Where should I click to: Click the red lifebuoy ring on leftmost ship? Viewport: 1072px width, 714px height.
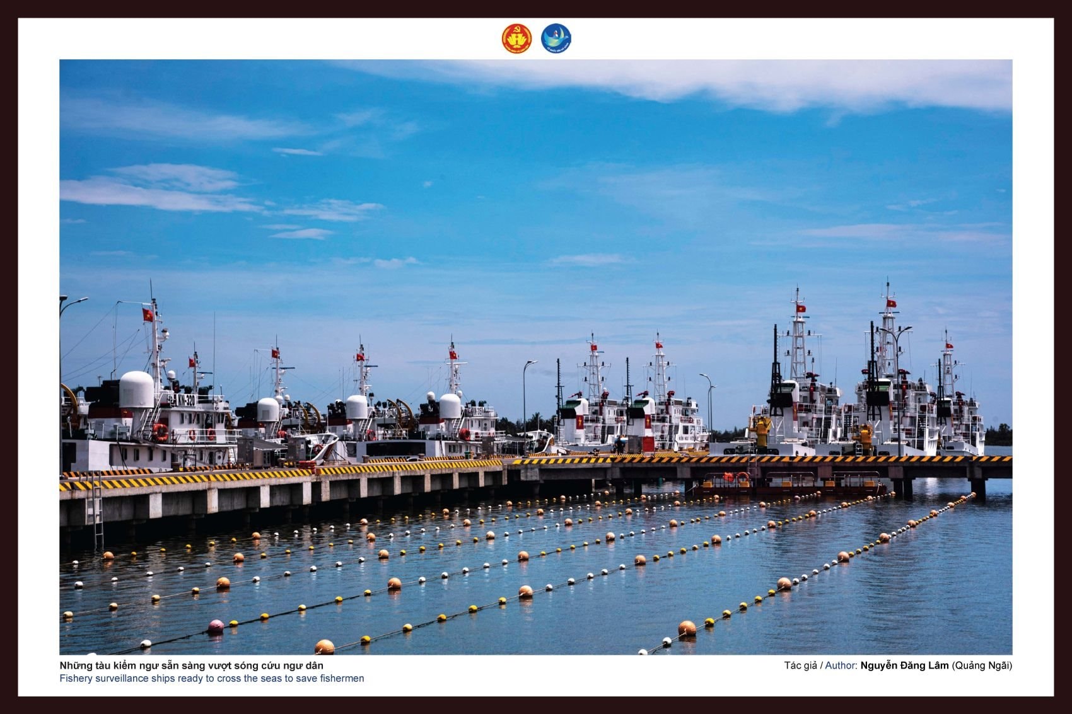[161, 432]
